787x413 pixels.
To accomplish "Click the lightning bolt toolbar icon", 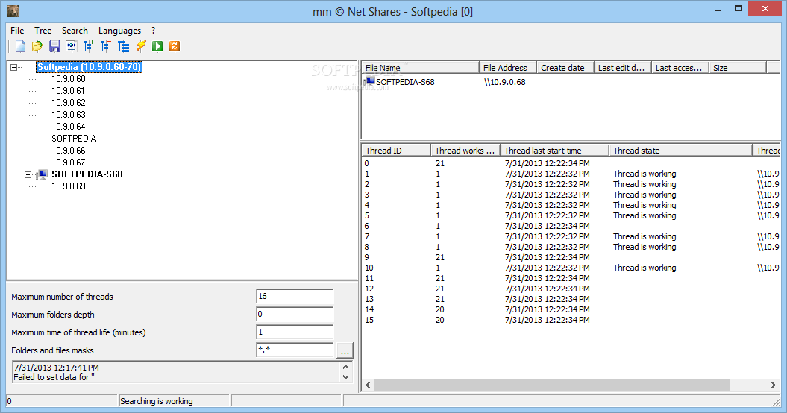I will [140, 47].
